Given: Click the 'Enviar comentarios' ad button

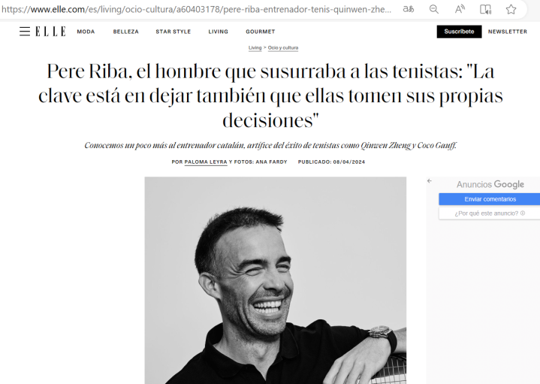Looking at the screenshot, I should coord(490,199).
